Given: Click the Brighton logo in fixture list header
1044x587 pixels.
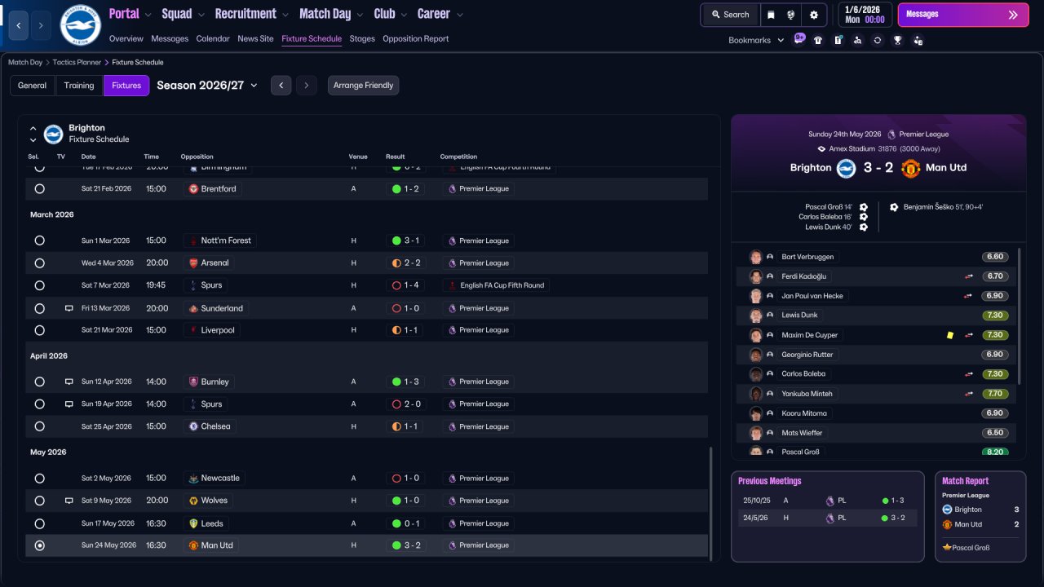Looking at the screenshot, I should [x=53, y=134].
